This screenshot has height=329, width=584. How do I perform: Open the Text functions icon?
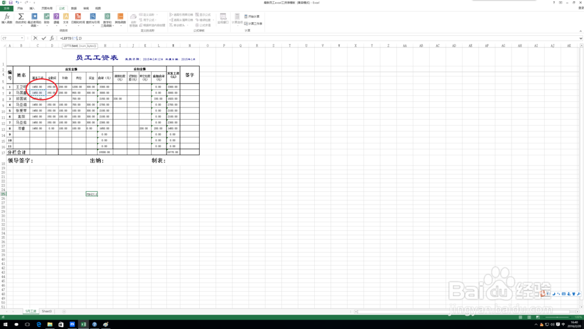(x=66, y=19)
